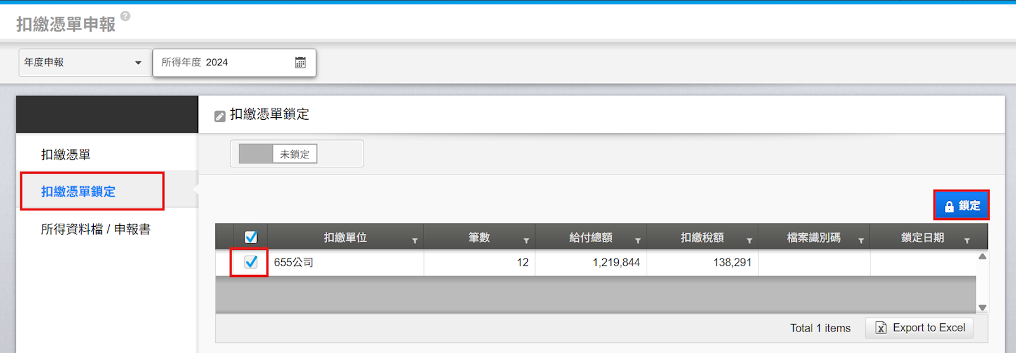Viewport: 1016px width, 353px height.
Task: Toggle the 未鎖定 lock status switch
Action: 278,154
